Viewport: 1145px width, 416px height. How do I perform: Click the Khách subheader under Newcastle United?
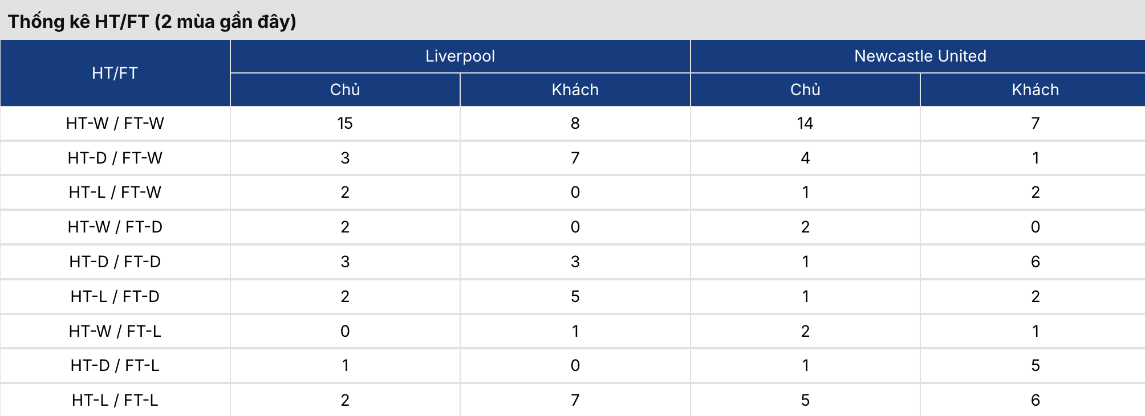pos(1035,89)
